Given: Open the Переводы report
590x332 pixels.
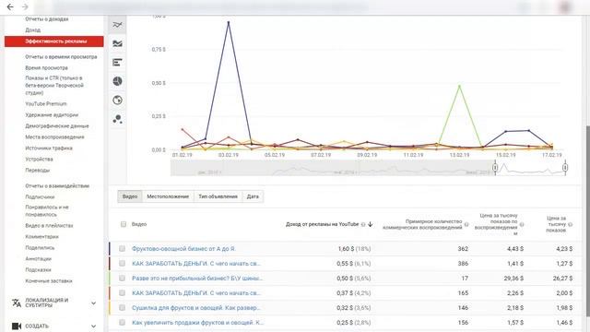Looking at the screenshot, I should [x=37, y=171].
